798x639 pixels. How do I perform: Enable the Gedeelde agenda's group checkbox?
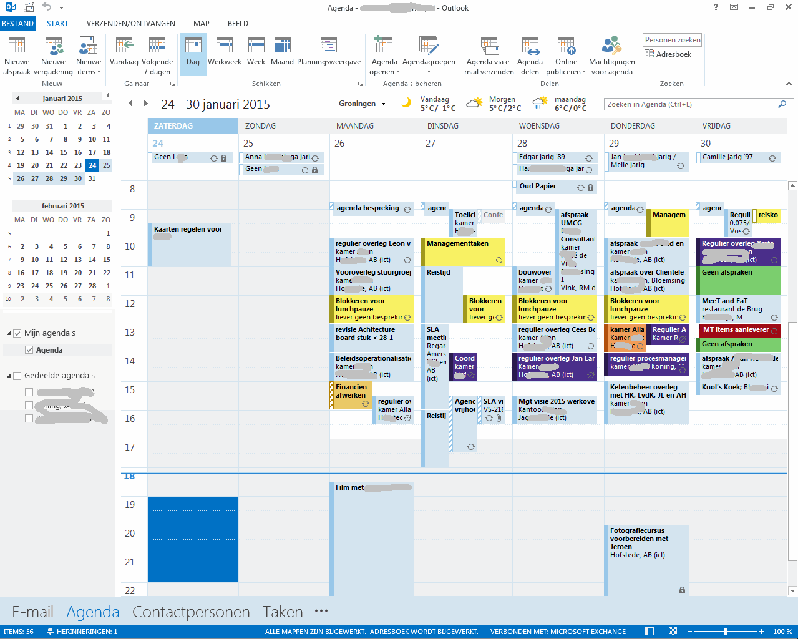coord(17,376)
